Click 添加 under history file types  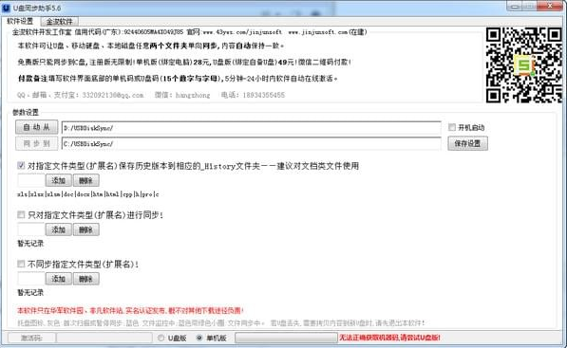pos(59,180)
